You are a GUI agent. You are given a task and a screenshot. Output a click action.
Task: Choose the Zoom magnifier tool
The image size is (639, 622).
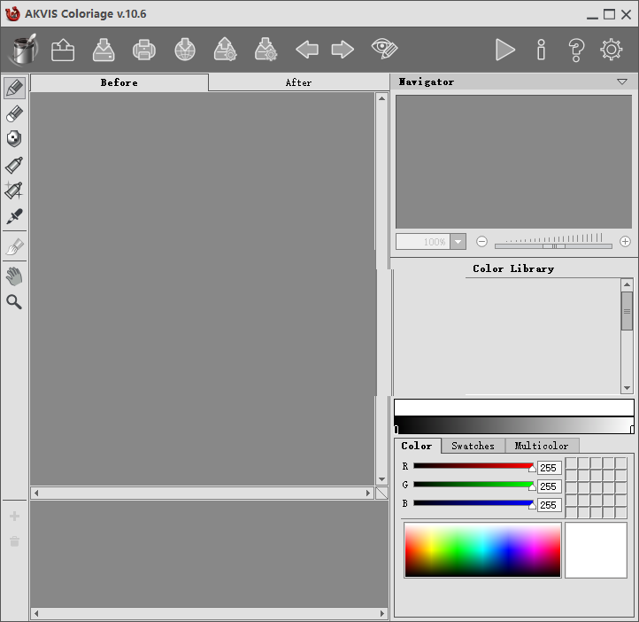click(14, 302)
